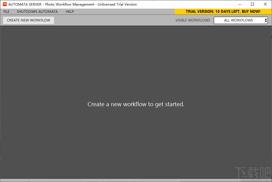Click the Automata Server app icon in title bar
Screen dimensions: 272x182
(5, 4)
